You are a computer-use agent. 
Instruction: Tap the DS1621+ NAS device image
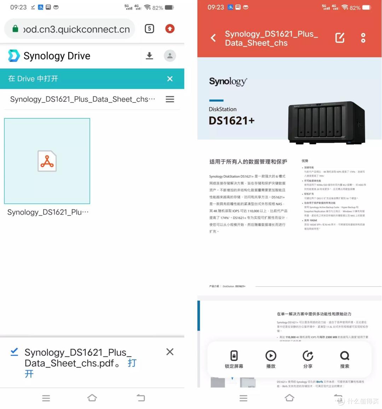coord(326,122)
